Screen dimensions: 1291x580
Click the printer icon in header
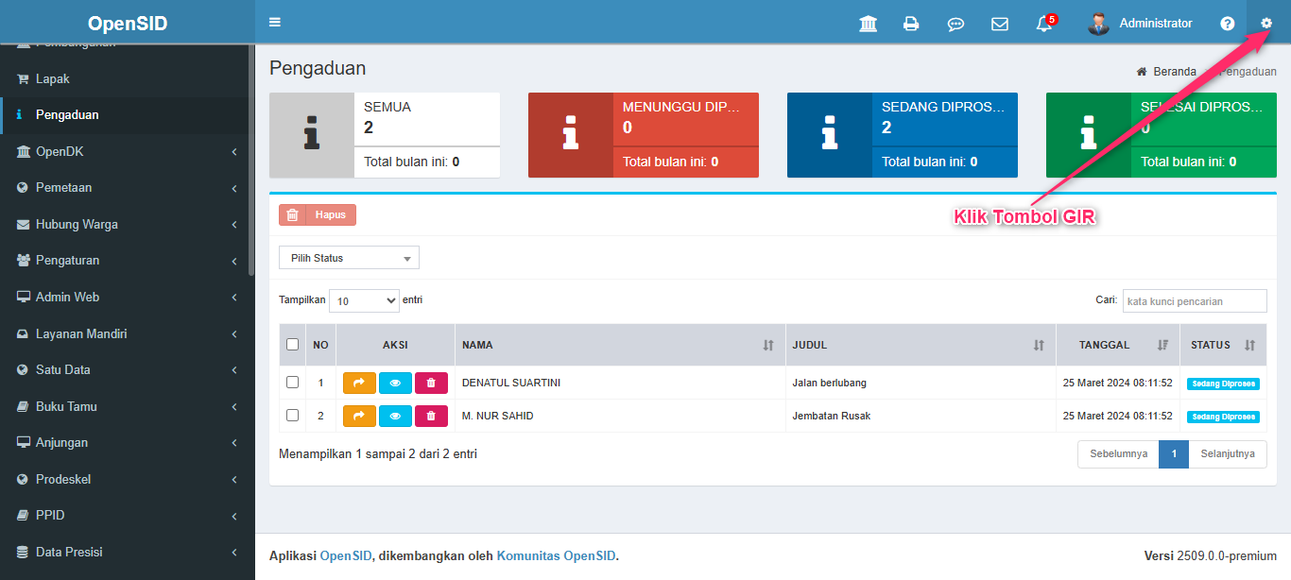pos(911,24)
